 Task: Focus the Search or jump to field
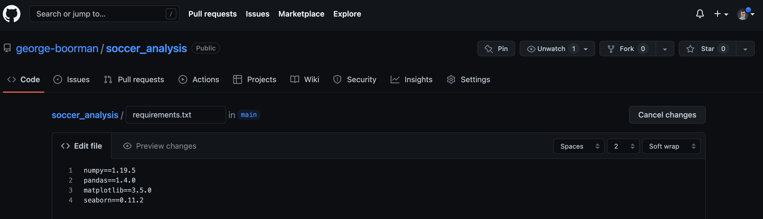pos(104,14)
